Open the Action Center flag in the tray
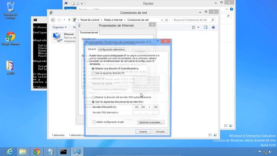277x156 pixels. [x=260, y=152]
